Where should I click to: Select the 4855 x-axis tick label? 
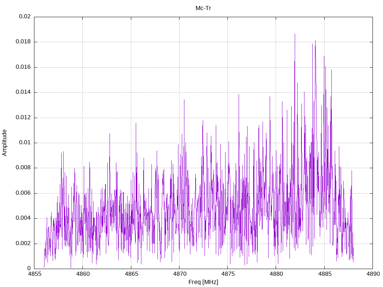34,274
